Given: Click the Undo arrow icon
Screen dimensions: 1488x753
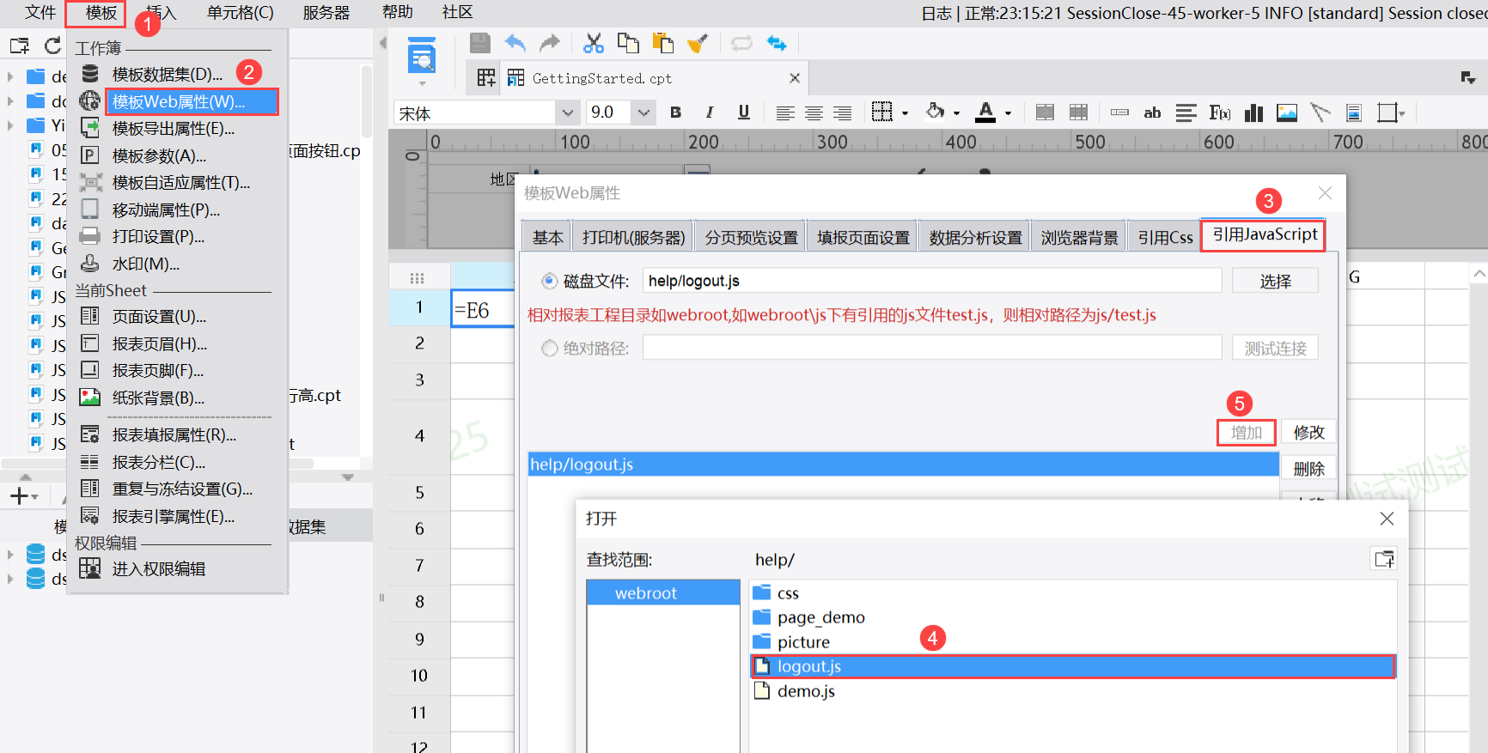Looking at the screenshot, I should [x=515, y=43].
